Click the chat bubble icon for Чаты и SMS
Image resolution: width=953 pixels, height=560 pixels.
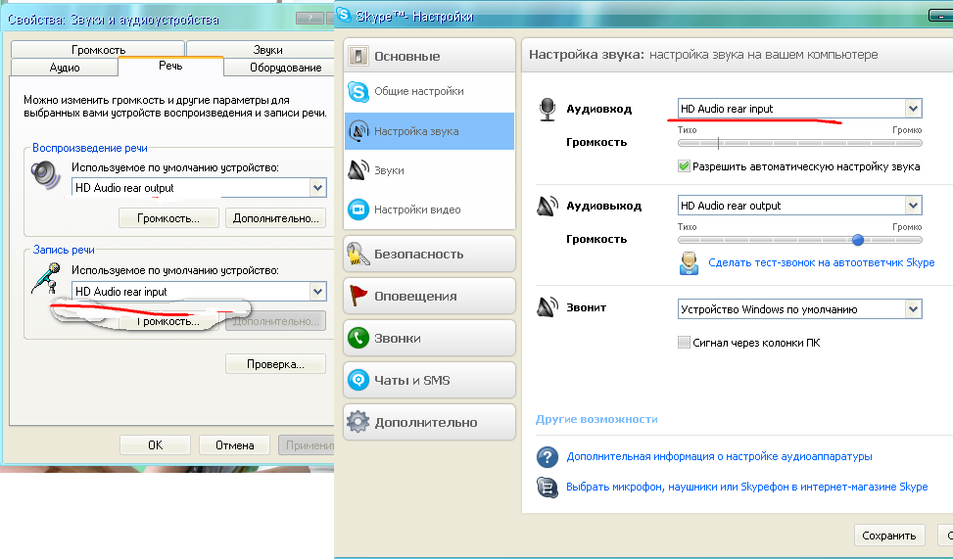click(x=357, y=380)
